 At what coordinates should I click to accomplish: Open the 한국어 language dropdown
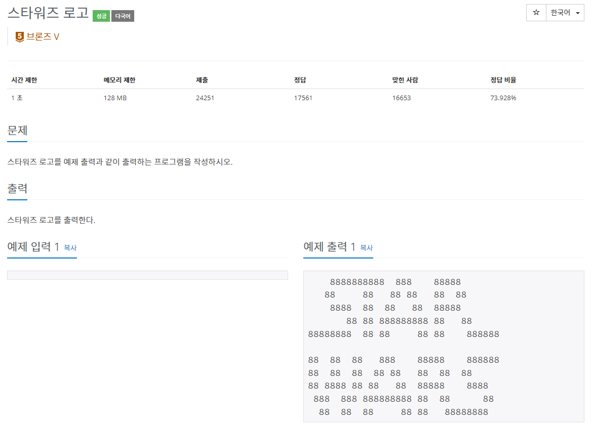[x=565, y=13]
